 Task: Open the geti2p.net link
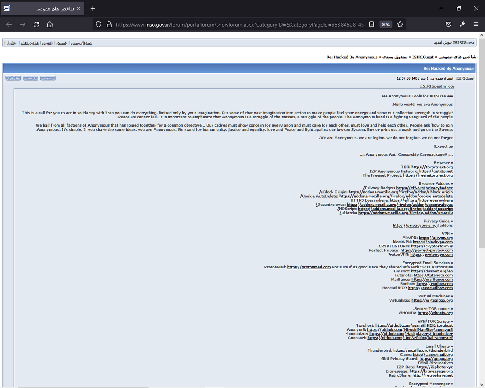(x=436, y=171)
